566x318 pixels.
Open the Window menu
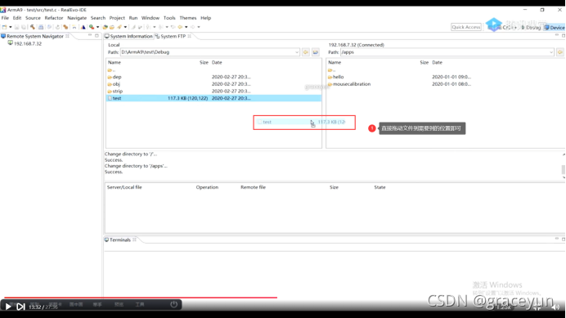pyautogui.click(x=150, y=18)
